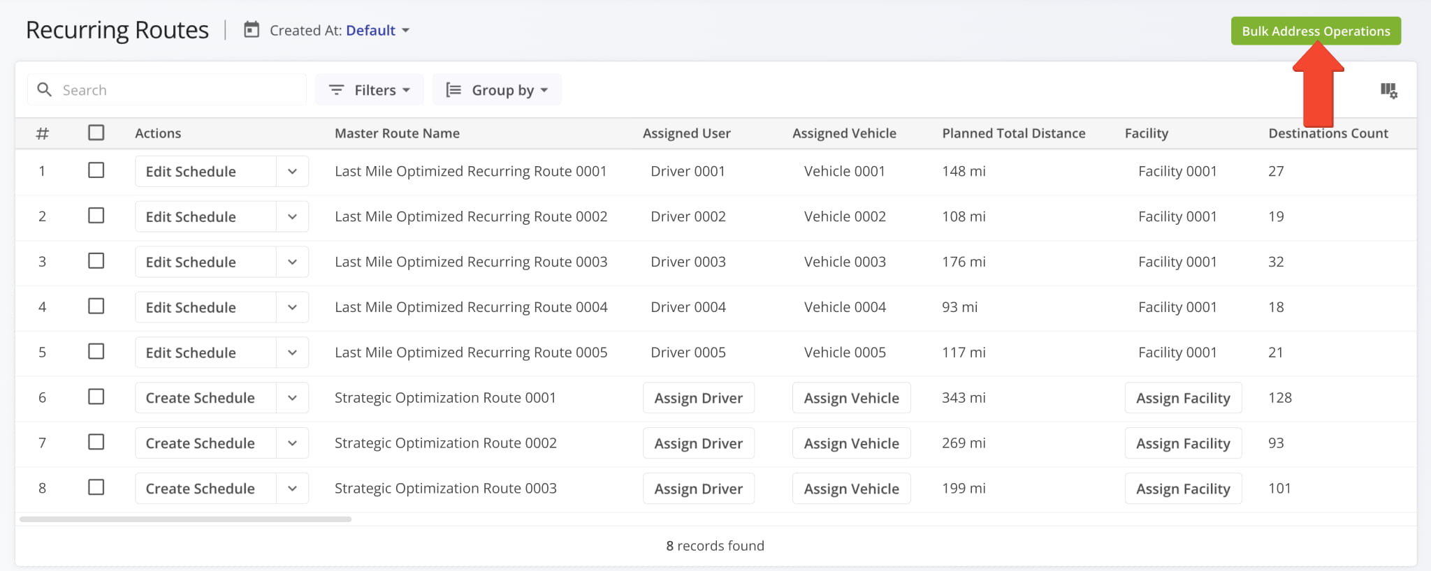Check the box for route row 4
The width and height of the screenshot is (1431, 571).
[96, 306]
